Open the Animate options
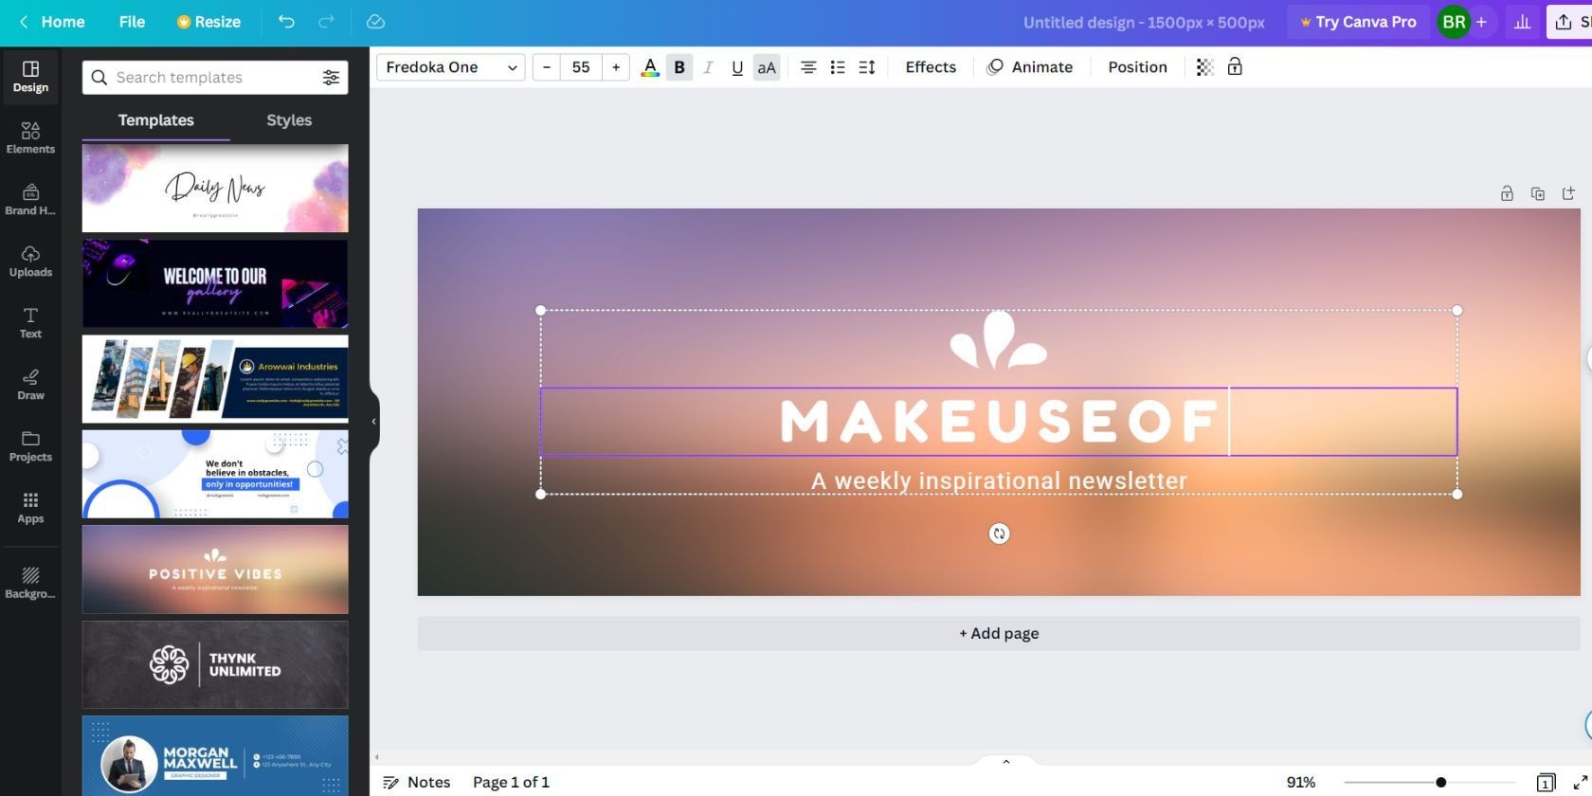The width and height of the screenshot is (1592, 796). pos(1030,67)
